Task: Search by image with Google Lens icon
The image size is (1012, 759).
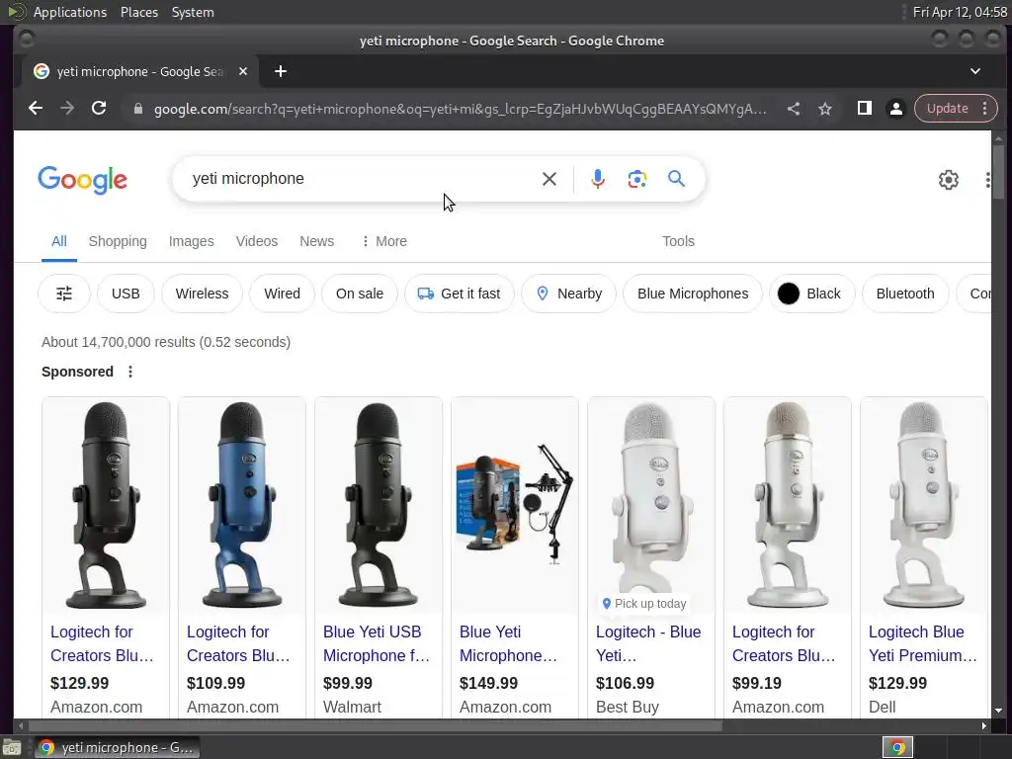Action: (637, 179)
